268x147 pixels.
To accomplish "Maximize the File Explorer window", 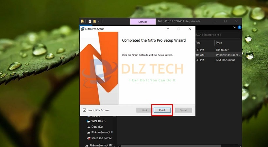I will pos(225,21).
